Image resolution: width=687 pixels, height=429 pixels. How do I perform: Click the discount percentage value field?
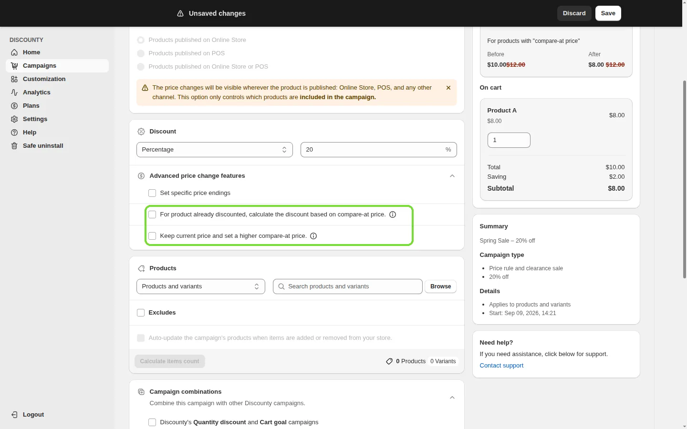(379, 150)
